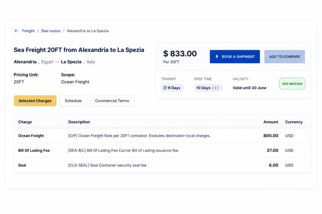The width and height of the screenshot is (322, 214).
Task: Click the Per 20FT label
Action: click(171, 62)
